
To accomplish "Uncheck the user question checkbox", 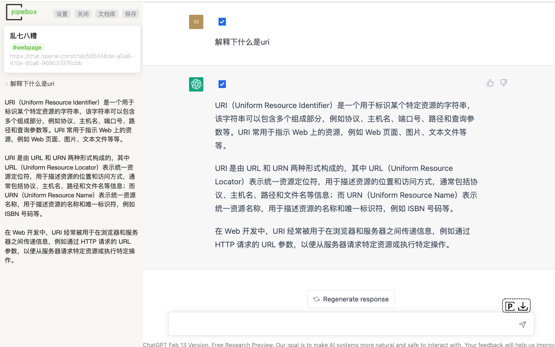I will 222,21.
